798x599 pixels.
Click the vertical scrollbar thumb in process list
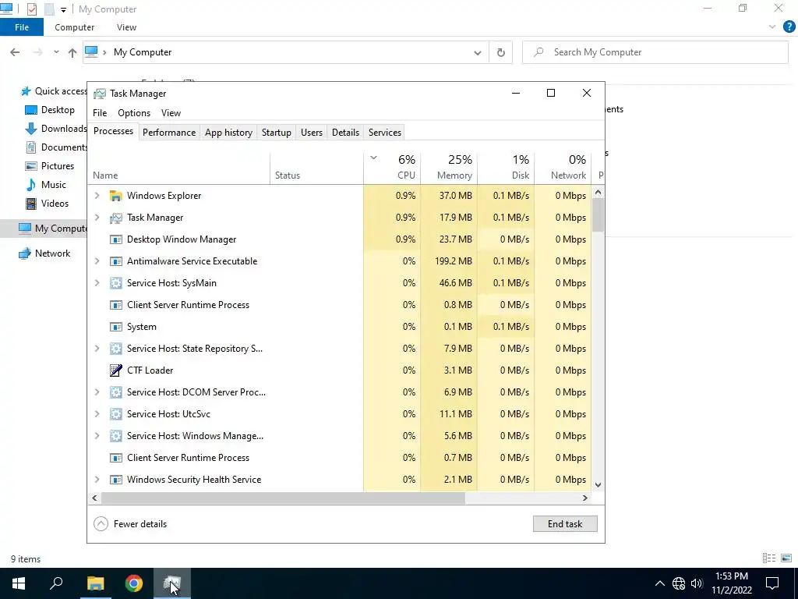pyautogui.click(x=598, y=214)
